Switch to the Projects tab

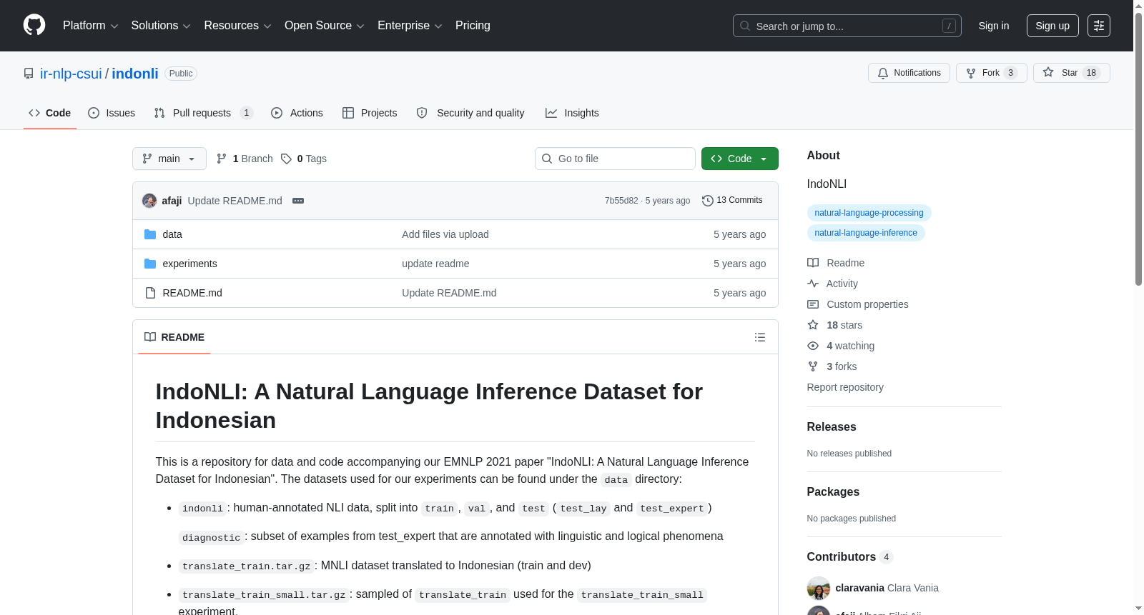pos(370,113)
